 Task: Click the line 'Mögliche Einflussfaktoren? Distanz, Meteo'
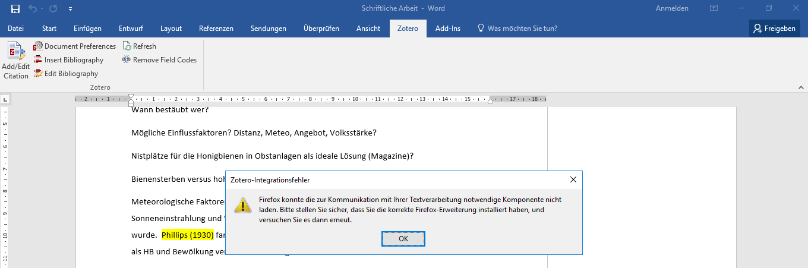[x=254, y=133]
